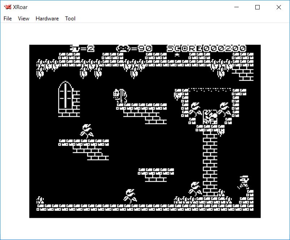Minimize the XRoar window

(236, 7)
